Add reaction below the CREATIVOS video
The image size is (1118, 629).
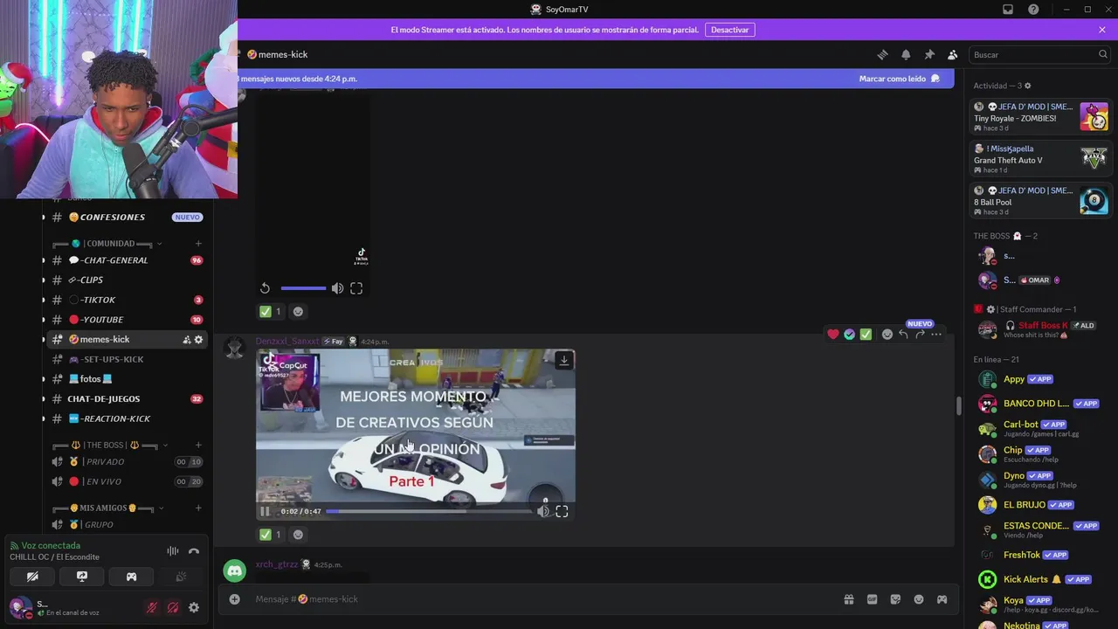click(x=298, y=534)
